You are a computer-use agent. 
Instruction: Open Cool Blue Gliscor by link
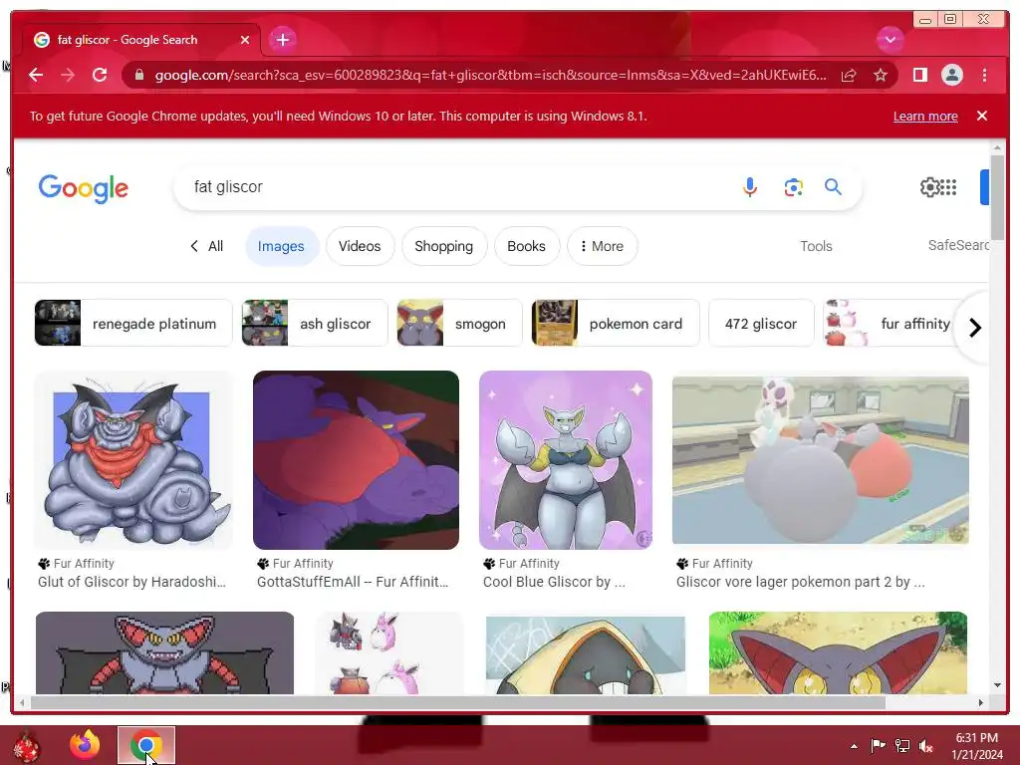pos(554,582)
